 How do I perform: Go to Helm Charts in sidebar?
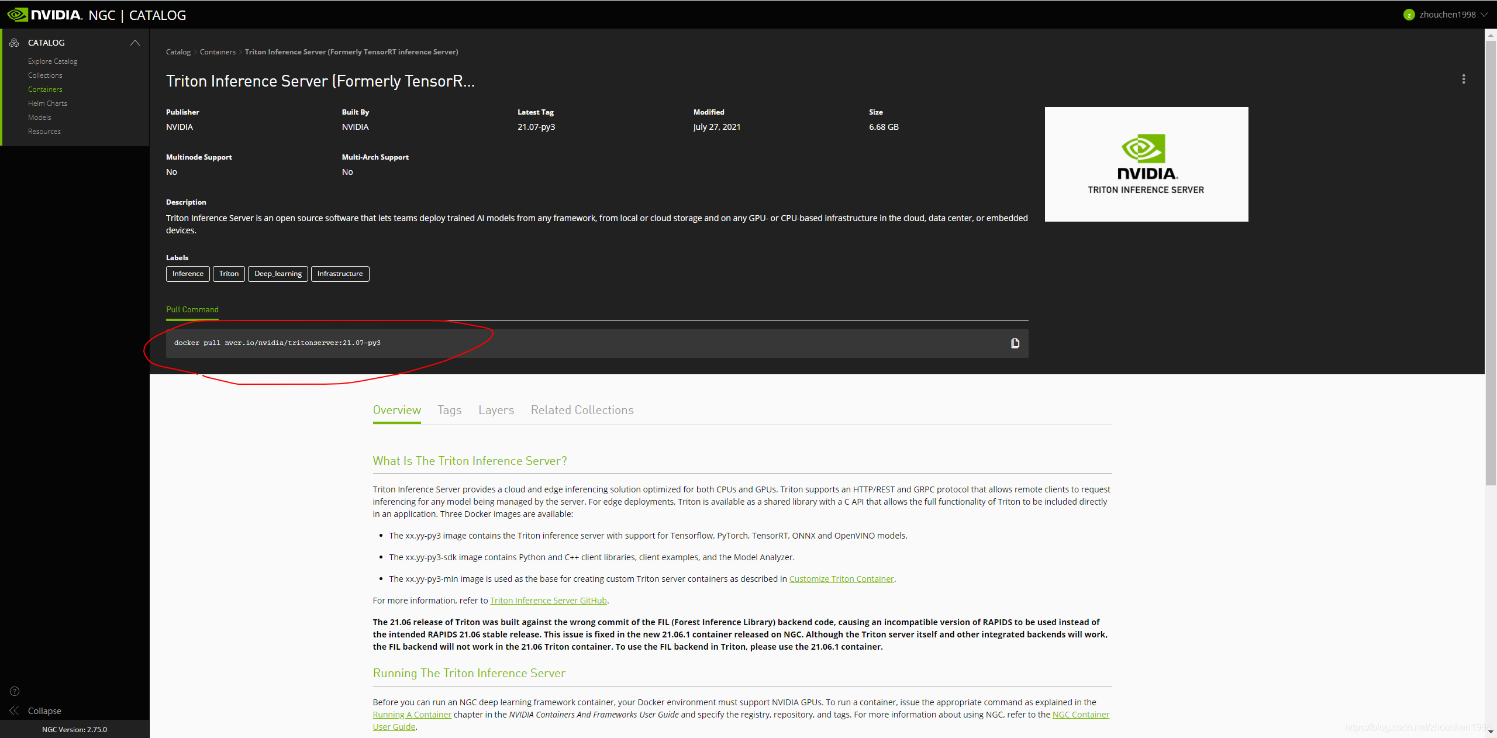[x=47, y=104]
